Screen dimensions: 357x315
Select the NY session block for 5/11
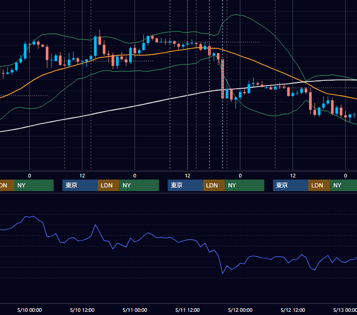click(x=245, y=185)
